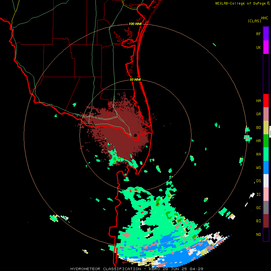Click the HA red legend swatch
The height and width of the screenshot is (271, 271).
(x=266, y=101)
